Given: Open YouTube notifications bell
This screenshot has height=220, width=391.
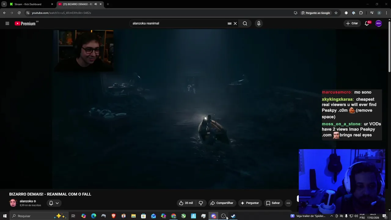Looking at the screenshot, I should click(x=367, y=24).
